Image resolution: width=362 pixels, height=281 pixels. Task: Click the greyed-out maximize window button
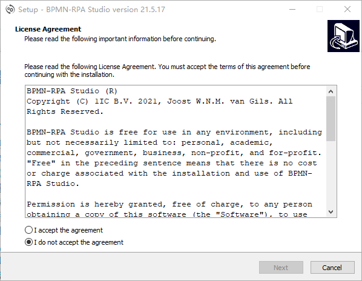tap(320, 10)
